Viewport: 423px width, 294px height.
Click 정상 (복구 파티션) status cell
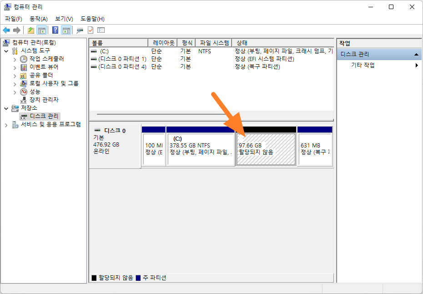point(257,66)
